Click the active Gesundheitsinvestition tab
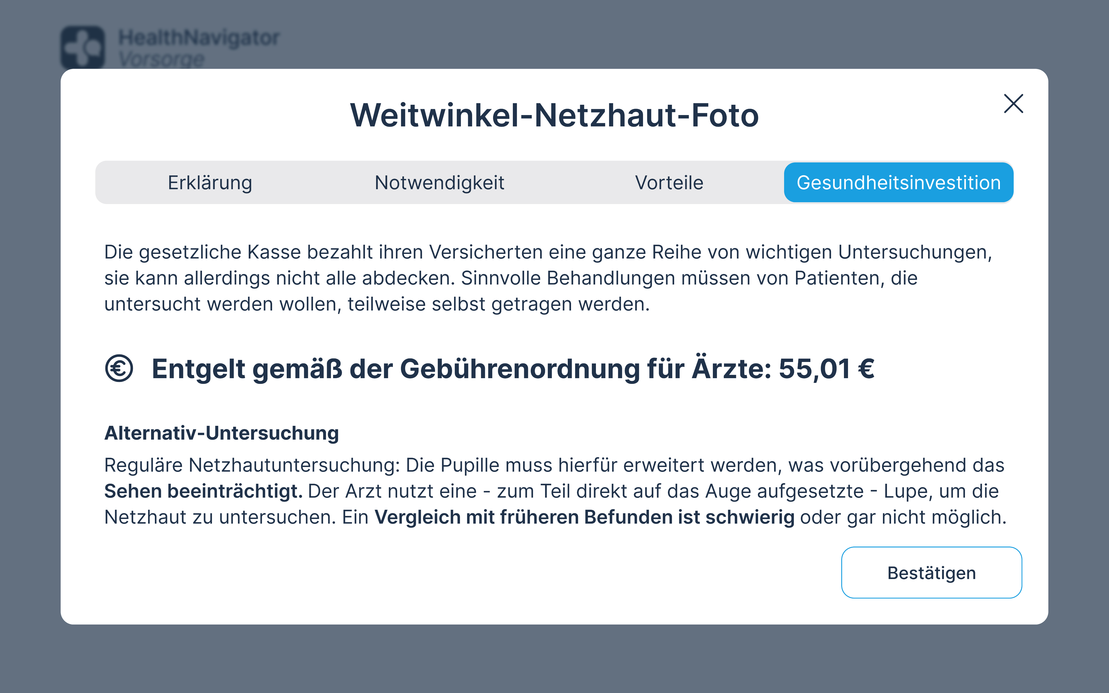1109x693 pixels. 898,182
